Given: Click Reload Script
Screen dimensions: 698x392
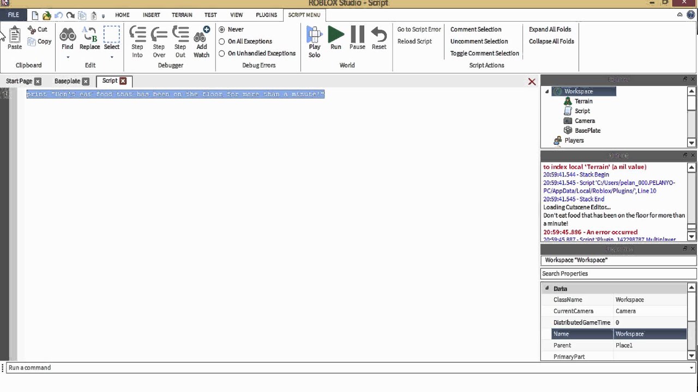Looking at the screenshot, I should pos(414,41).
